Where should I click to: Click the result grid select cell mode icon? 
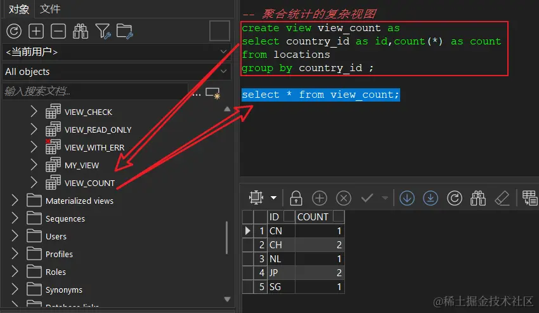point(256,197)
